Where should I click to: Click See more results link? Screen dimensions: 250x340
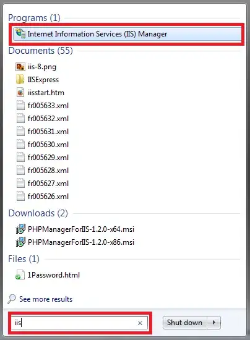point(46,299)
